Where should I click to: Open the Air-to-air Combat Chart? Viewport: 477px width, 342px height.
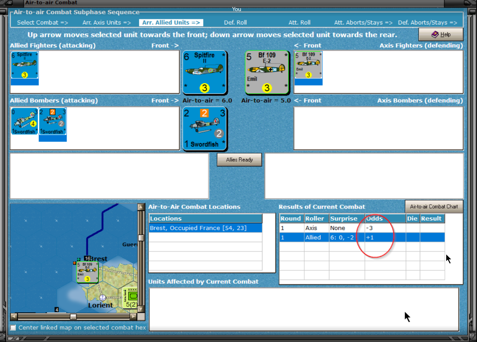[434, 206]
